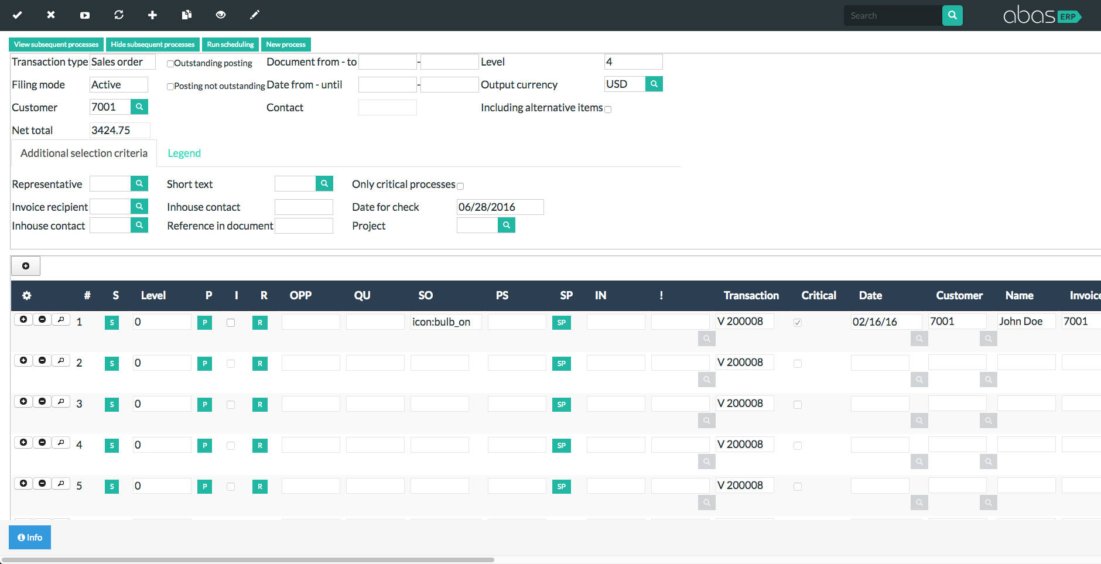Open the Output currency USD lookup
The height and width of the screenshot is (564, 1101).
coord(654,84)
